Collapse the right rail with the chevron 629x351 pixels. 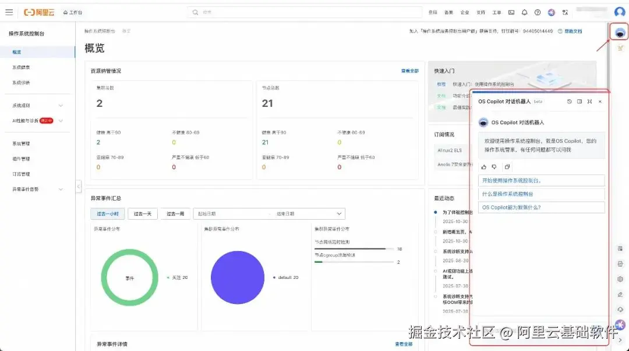click(620, 340)
